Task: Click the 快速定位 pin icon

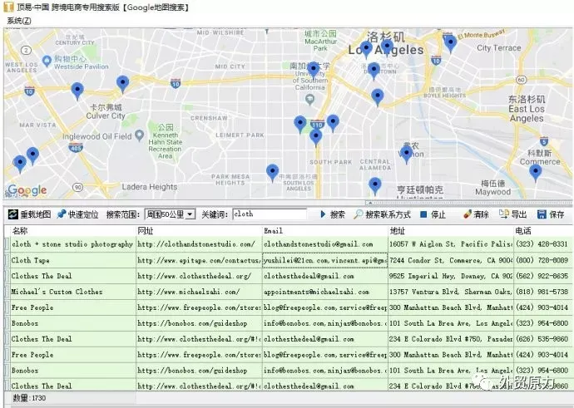Action: coord(62,214)
